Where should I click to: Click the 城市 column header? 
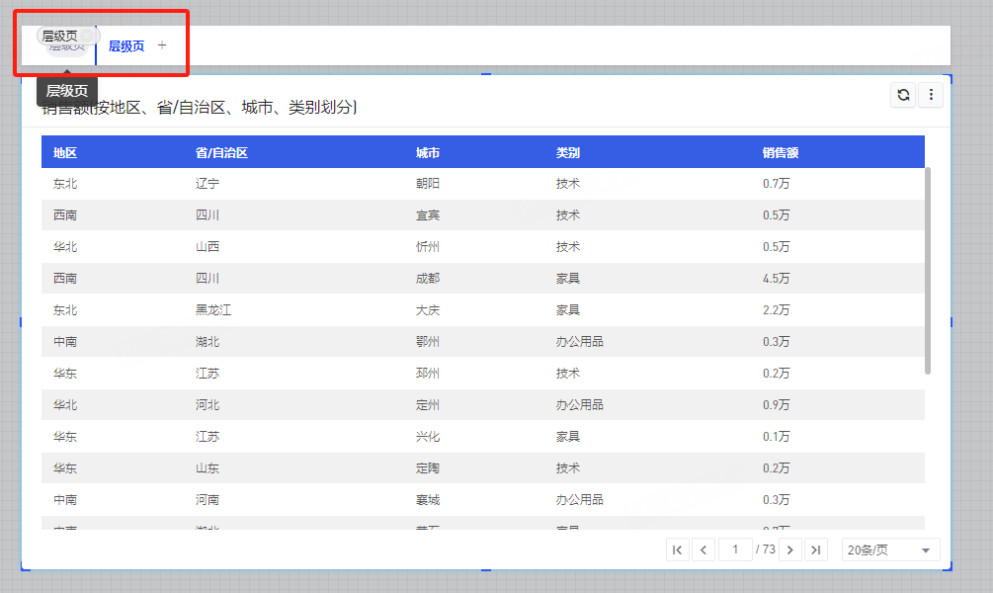coord(428,152)
